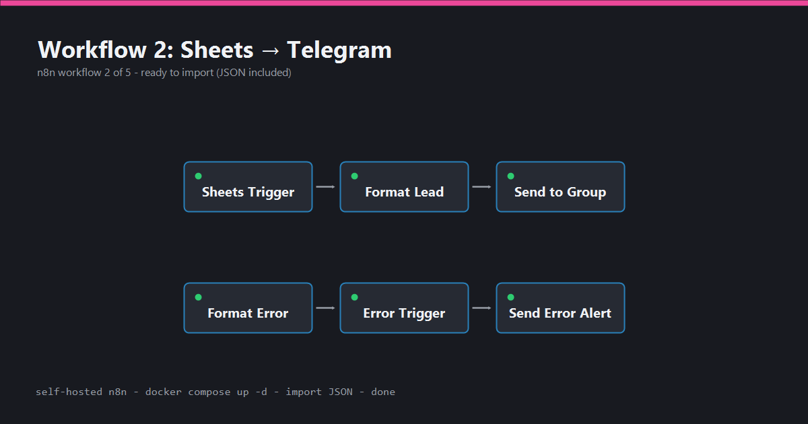Select the Format Error node
This screenshot has width=808, height=424.
click(x=248, y=308)
